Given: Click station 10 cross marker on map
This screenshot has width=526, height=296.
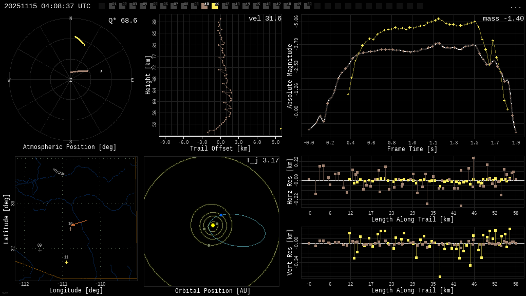Looking at the screenshot, I should (71, 229).
